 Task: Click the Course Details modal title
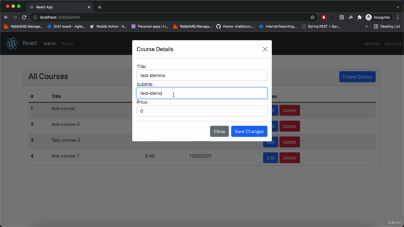point(155,49)
